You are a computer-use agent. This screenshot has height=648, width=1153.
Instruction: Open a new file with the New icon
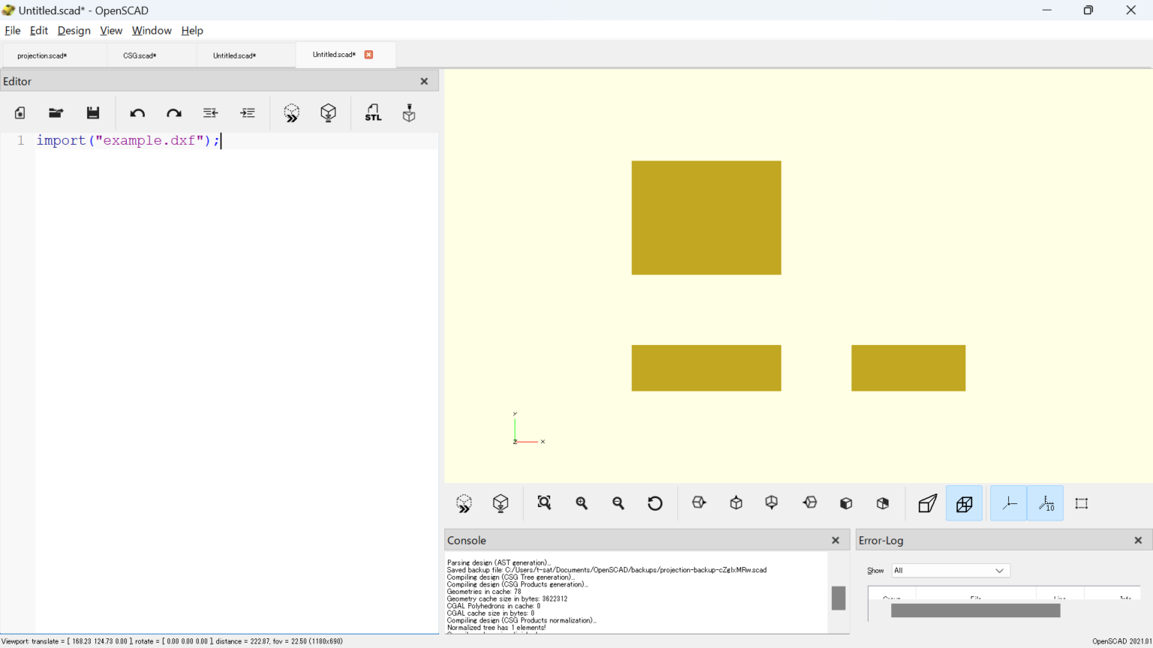[20, 112]
